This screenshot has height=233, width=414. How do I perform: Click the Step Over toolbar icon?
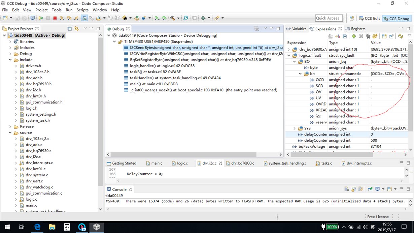(x=69, y=18)
